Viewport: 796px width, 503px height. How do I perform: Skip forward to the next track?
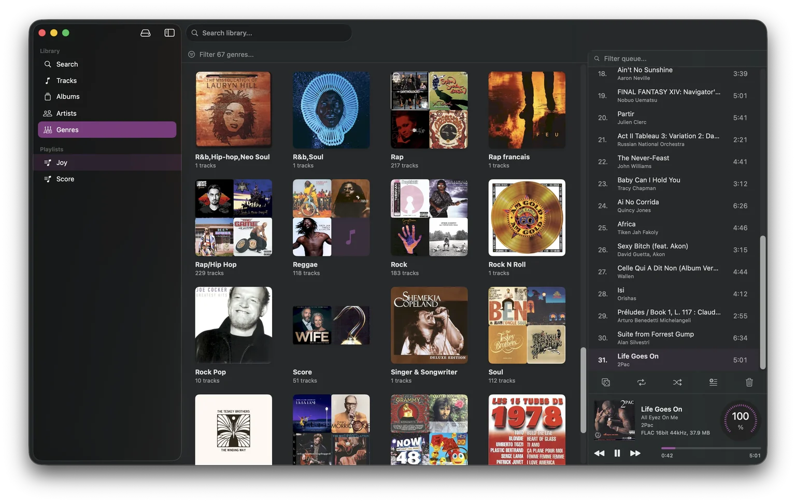(635, 453)
